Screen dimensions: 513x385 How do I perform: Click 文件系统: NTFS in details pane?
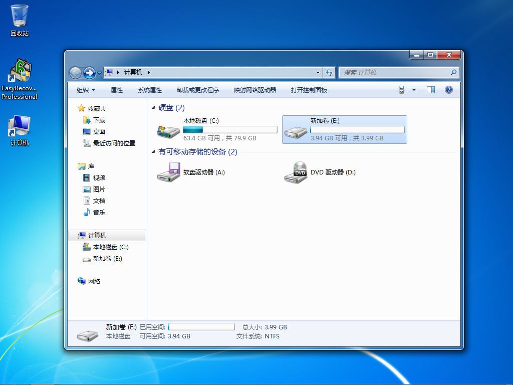(258, 336)
